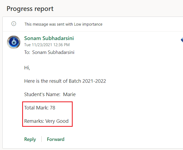Click the Student's Name label text
183x150 pixels.
pos(42,94)
